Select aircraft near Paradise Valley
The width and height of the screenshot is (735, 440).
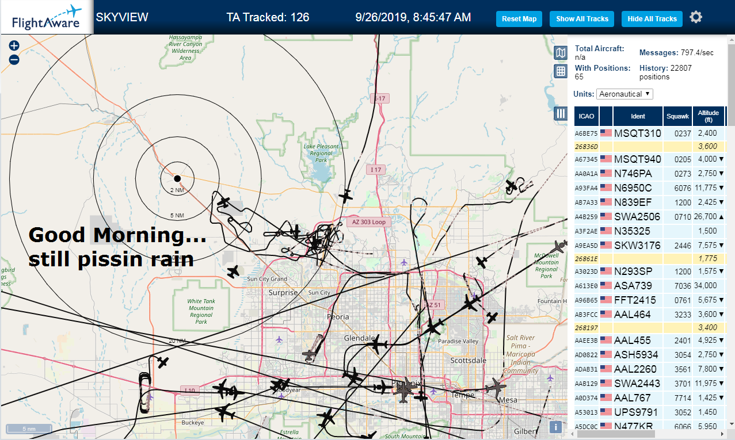tap(435, 327)
